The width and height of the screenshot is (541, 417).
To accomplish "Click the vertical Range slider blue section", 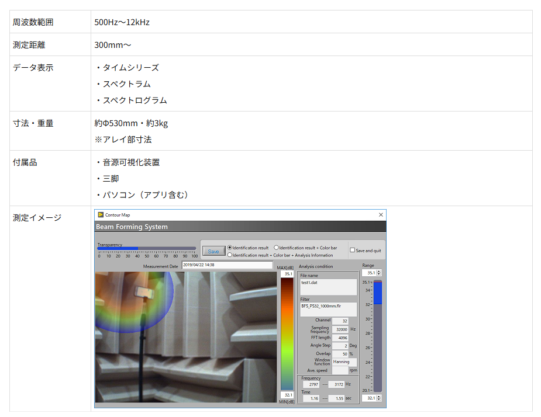I will 378,293.
